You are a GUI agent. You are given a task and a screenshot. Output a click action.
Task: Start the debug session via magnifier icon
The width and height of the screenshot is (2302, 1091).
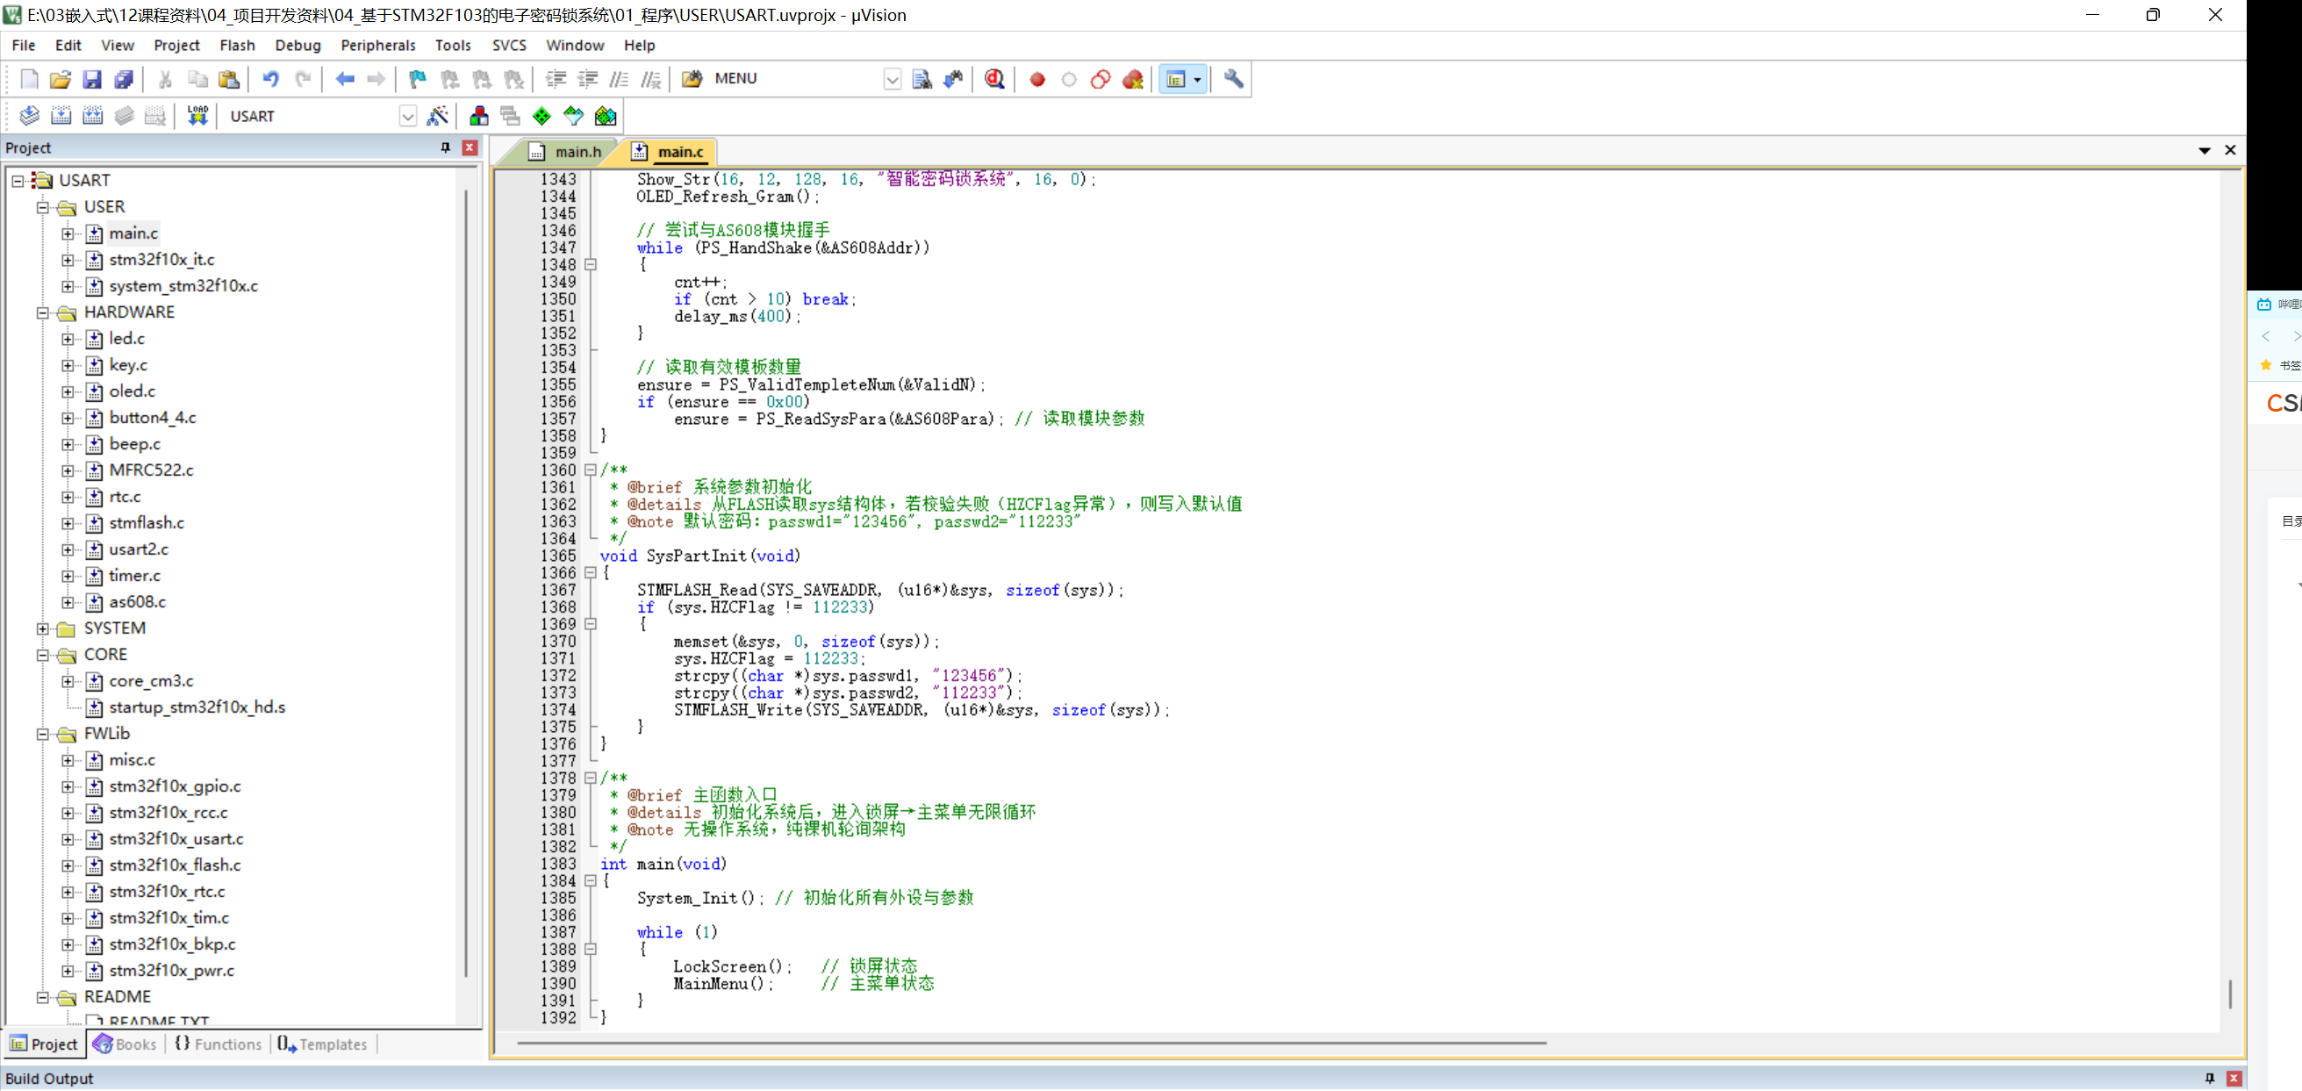[994, 80]
